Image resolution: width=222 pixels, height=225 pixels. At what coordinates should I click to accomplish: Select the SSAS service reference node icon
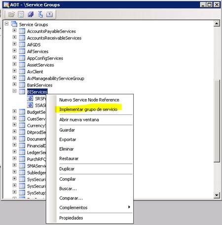(x=30, y=105)
